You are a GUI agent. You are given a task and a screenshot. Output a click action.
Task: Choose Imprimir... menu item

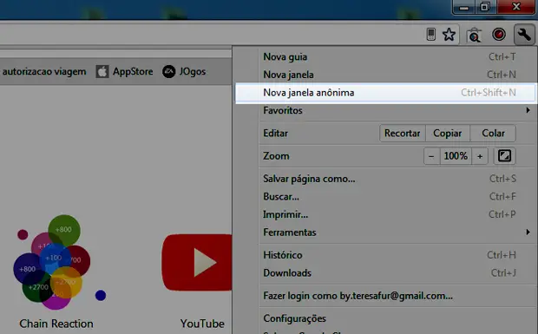tap(385, 214)
